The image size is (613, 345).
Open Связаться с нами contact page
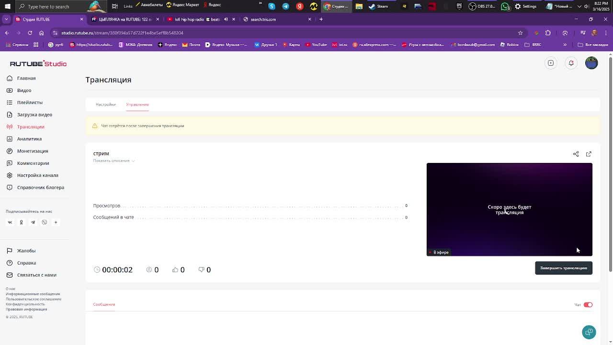pos(36,275)
